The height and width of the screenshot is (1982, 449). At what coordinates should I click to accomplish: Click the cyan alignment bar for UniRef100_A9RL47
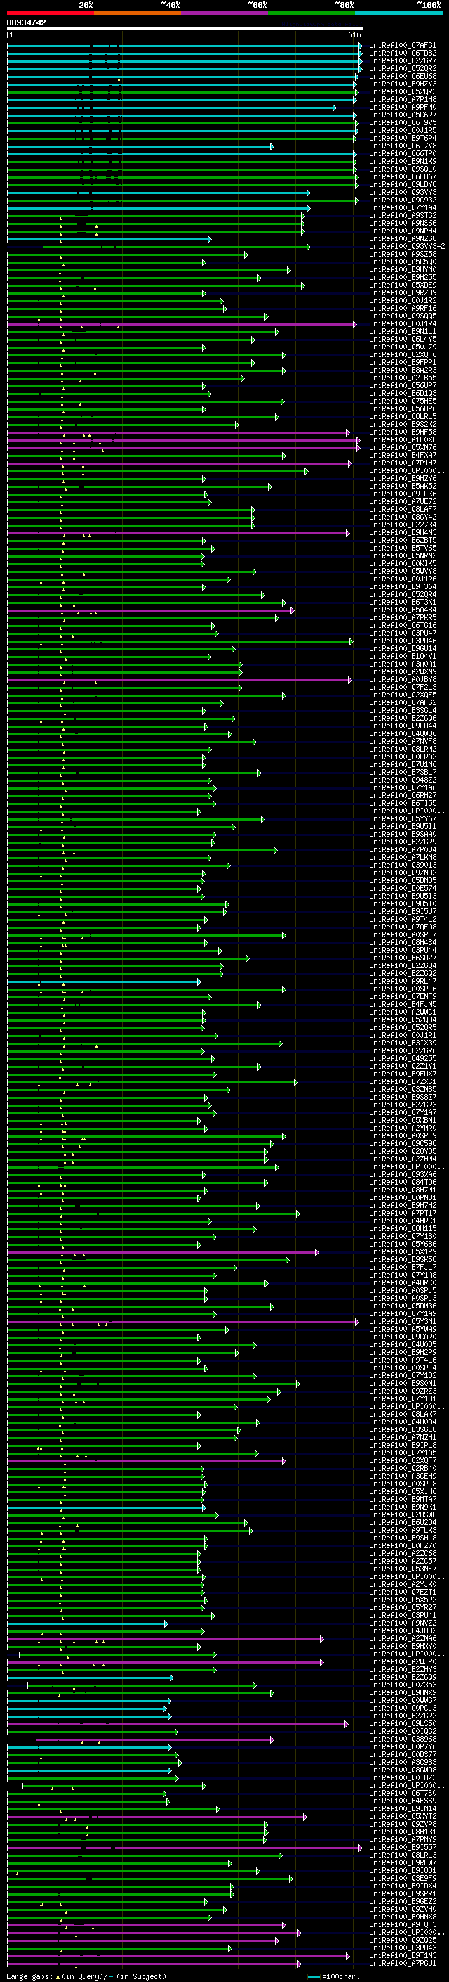tap(104, 982)
